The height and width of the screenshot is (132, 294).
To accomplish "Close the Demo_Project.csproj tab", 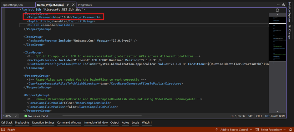I will click(x=73, y=5).
